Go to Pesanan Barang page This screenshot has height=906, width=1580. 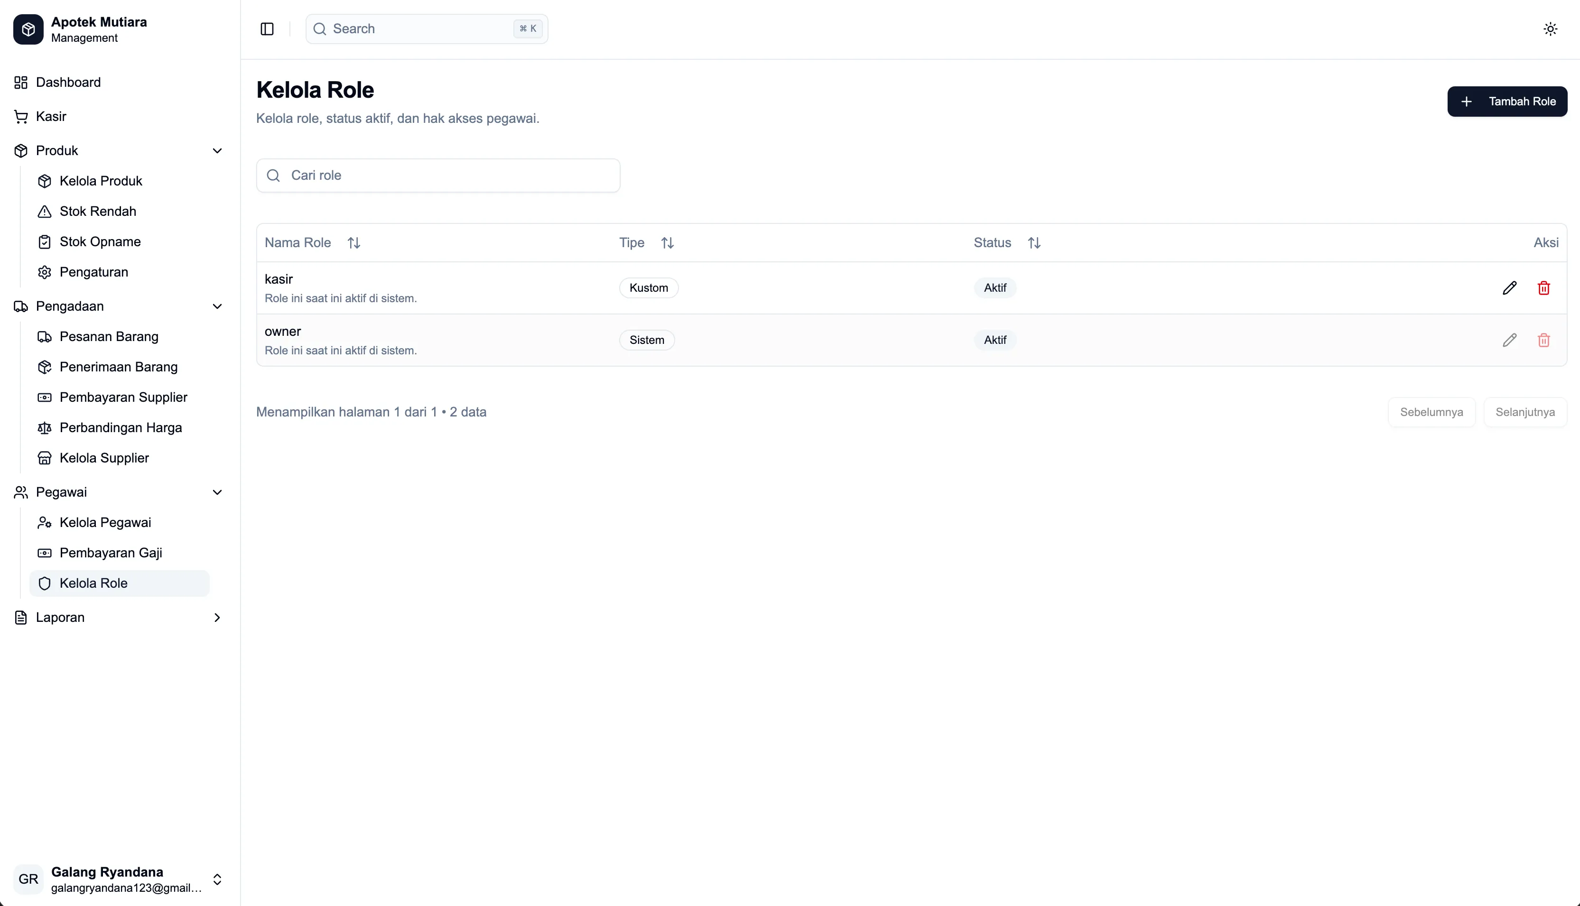pos(120,337)
